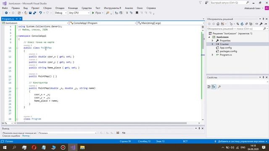Click the Windows Start button

5,147
